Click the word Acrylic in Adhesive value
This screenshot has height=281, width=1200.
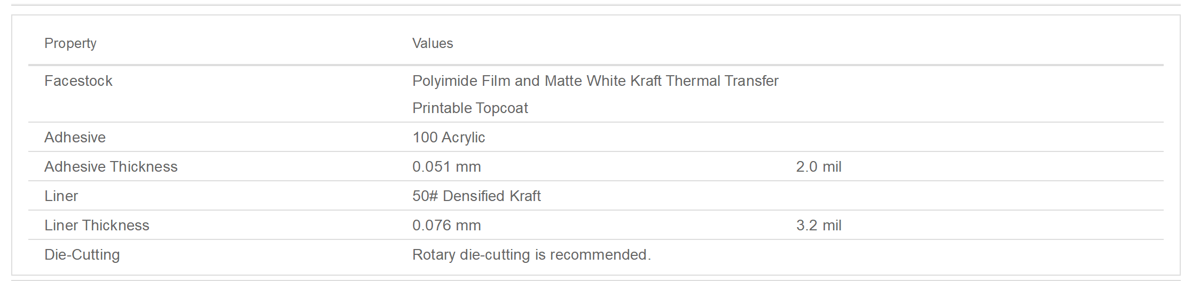464,138
